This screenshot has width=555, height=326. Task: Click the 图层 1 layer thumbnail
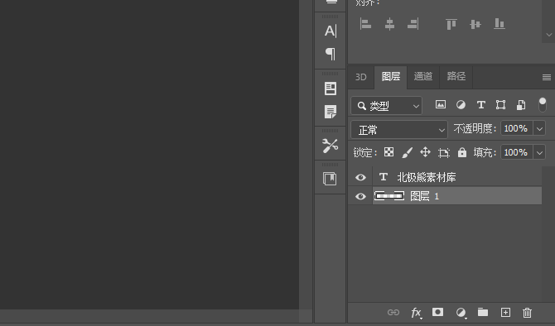[x=389, y=196]
